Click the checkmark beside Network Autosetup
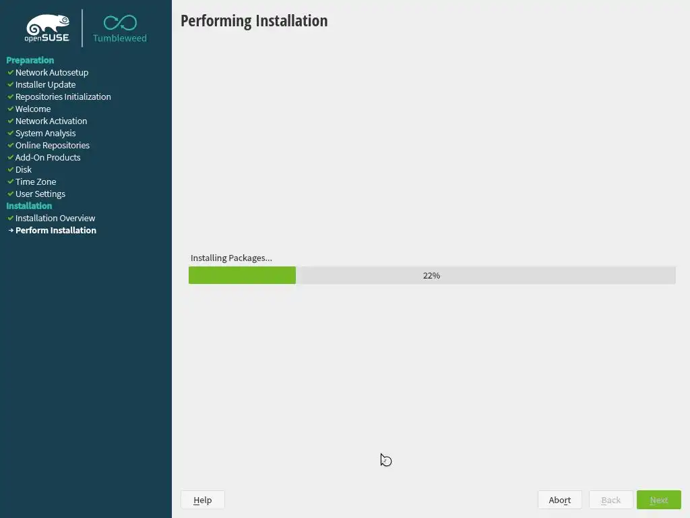690x518 pixels. [x=11, y=72]
